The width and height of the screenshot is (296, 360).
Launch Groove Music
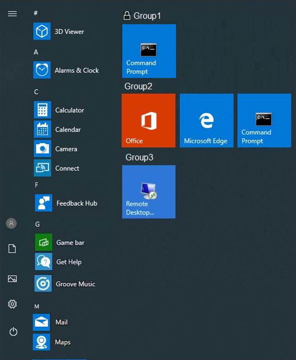[43, 284]
